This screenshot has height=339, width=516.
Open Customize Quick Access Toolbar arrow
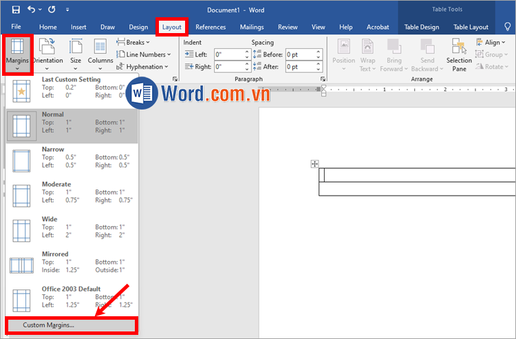coord(67,10)
